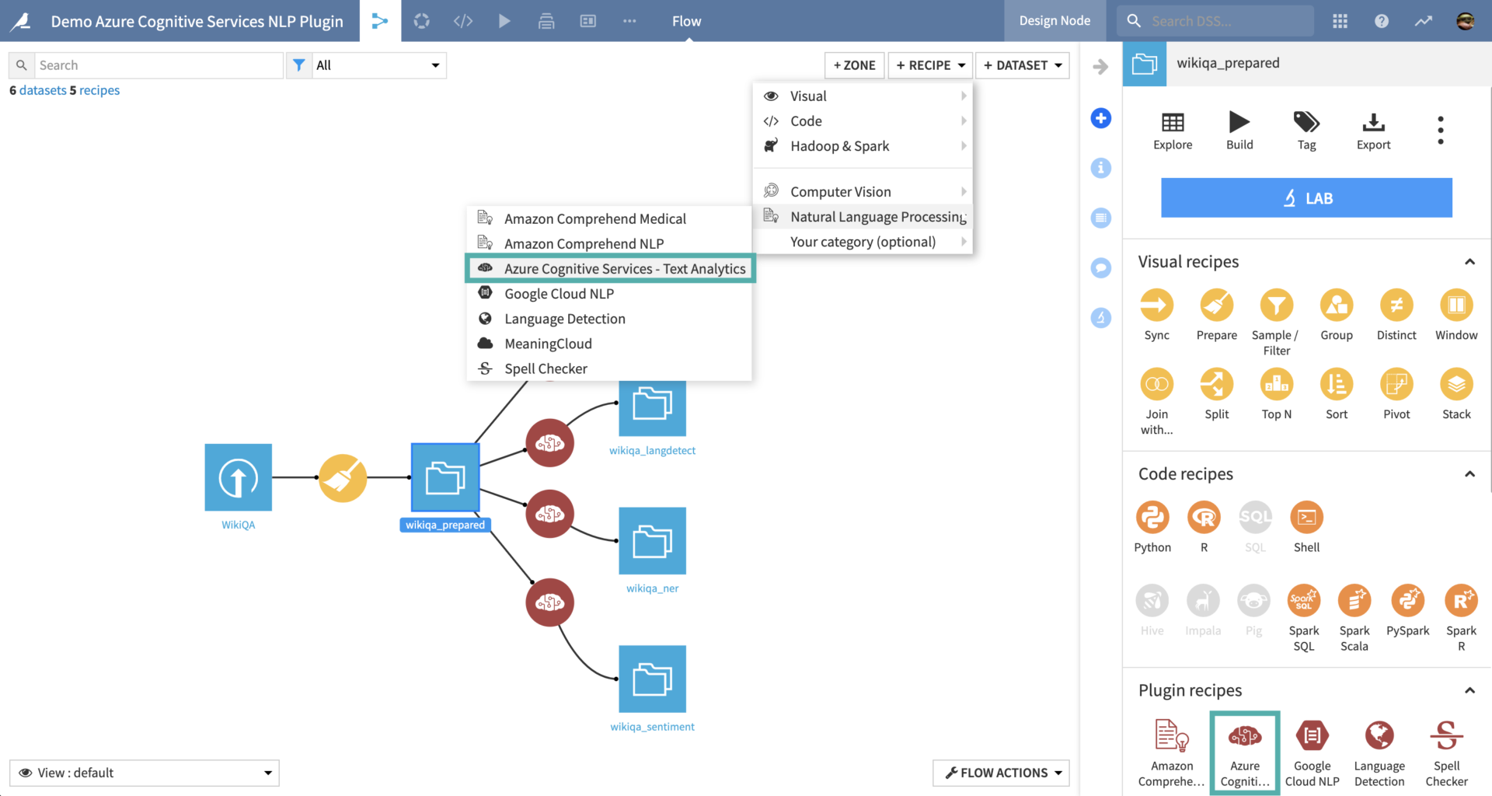This screenshot has width=1492, height=796.
Task: Collapse the Visual recipes section
Action: pyautogui.click(x=1469, y=262)
